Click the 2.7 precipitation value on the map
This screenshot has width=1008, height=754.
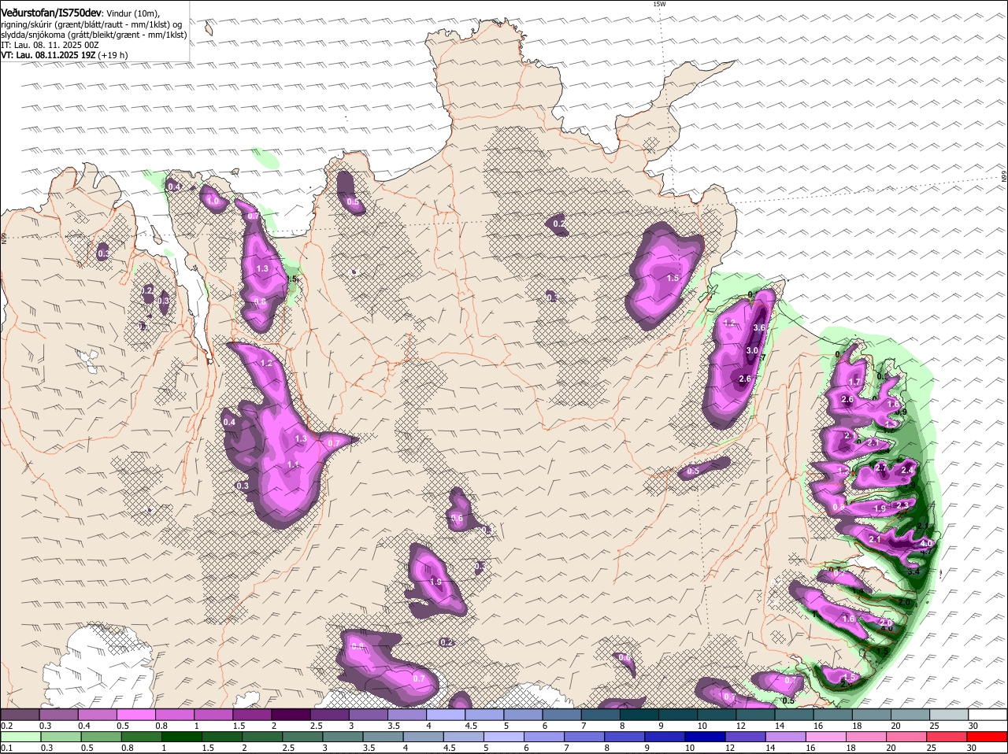(x=881, y=469)
